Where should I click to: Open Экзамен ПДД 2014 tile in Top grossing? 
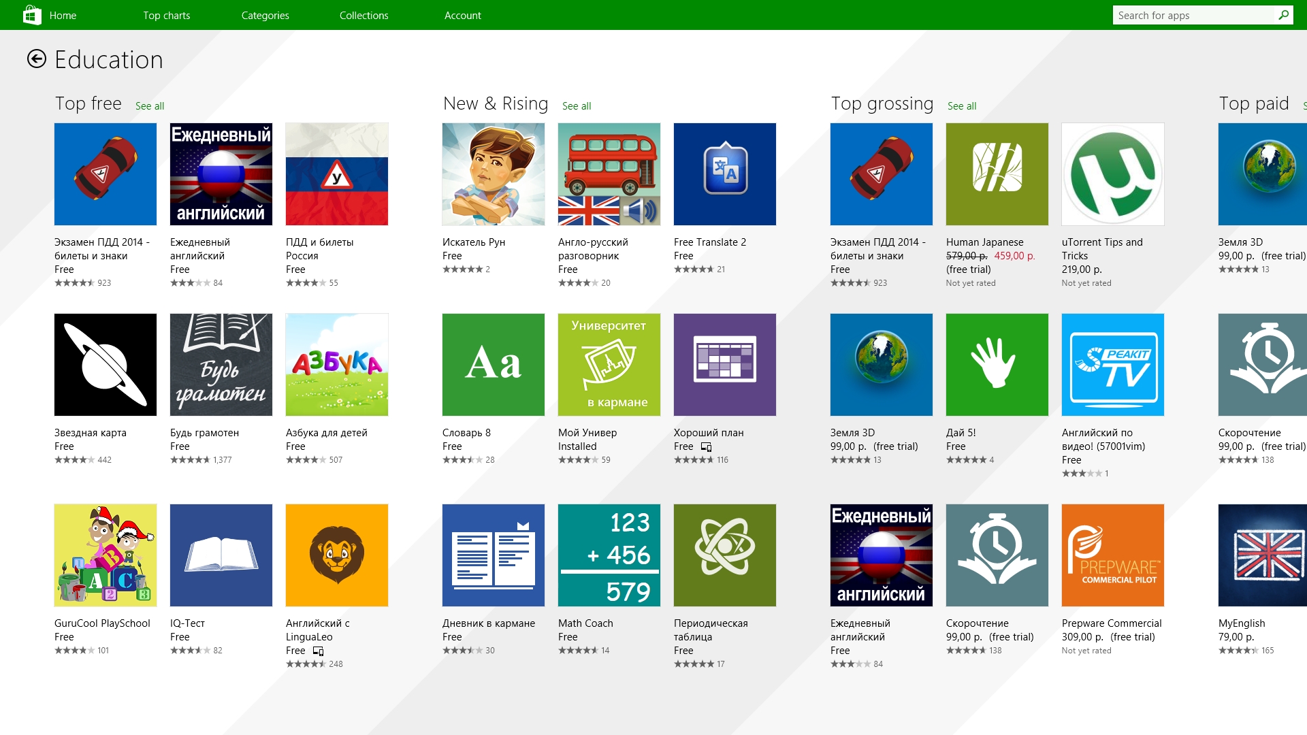(882, 174)
